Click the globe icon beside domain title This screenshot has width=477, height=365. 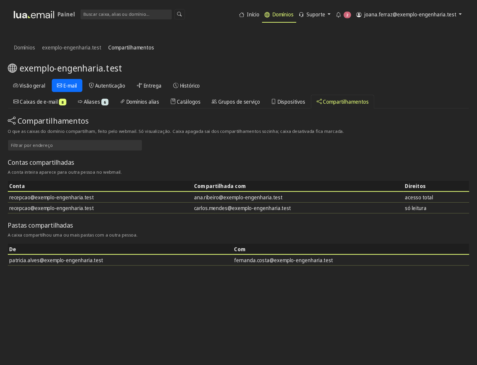click(x=12, y=68)
